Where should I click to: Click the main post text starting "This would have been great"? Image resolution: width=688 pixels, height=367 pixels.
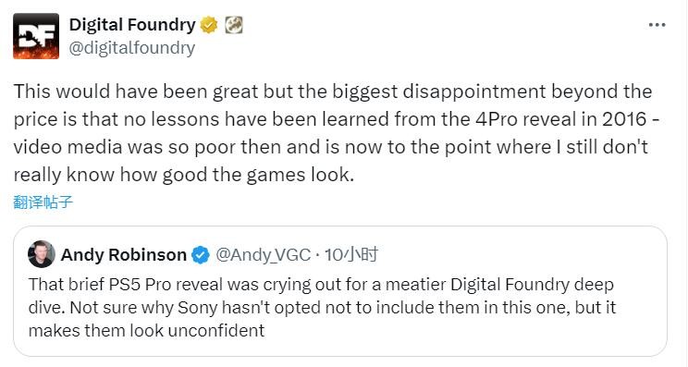click(337, 133)
